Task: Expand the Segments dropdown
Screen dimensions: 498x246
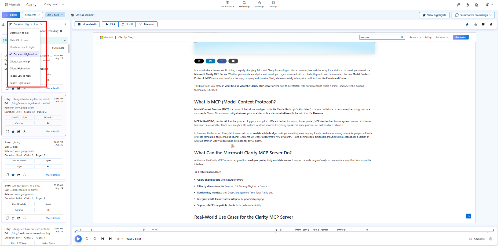Action: click(x=32, y=15)
